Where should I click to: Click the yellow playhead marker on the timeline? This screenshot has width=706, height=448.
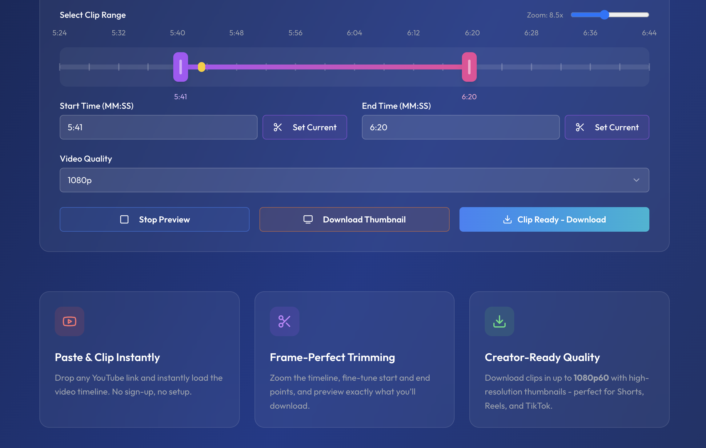[202, 67]
